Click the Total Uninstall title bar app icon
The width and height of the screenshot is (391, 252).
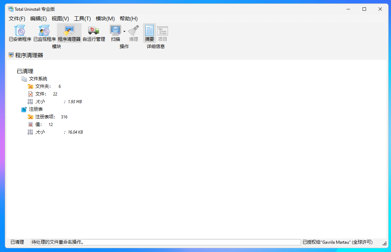[x=11, y=9]
